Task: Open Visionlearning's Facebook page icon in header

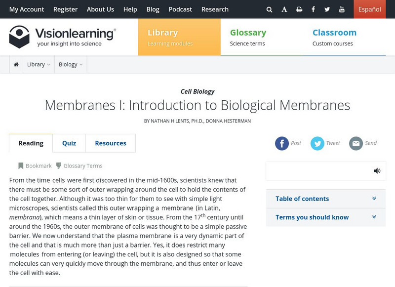Action: [x=313, y=9]
